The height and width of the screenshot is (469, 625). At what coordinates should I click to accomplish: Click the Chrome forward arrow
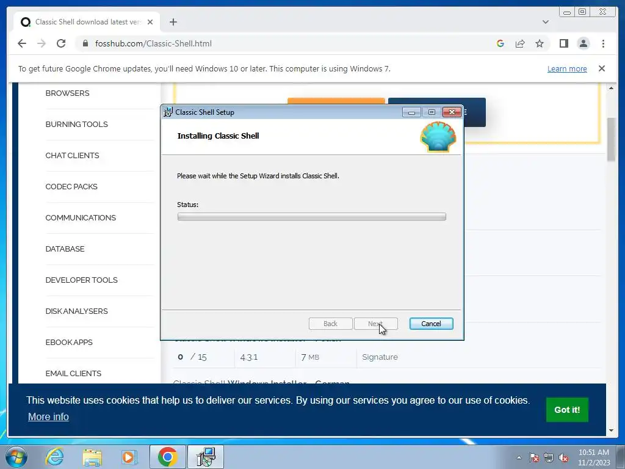(x=42, y=43)
